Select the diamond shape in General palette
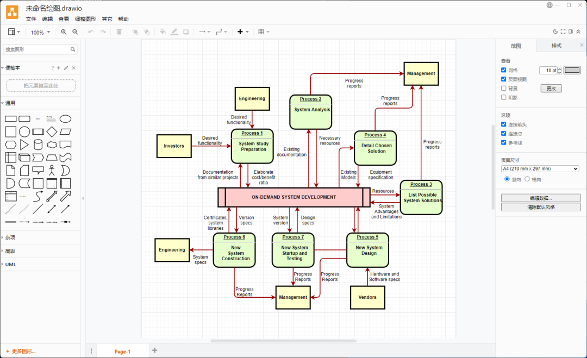This screenshot has height=358, width=587. point(52,131)
